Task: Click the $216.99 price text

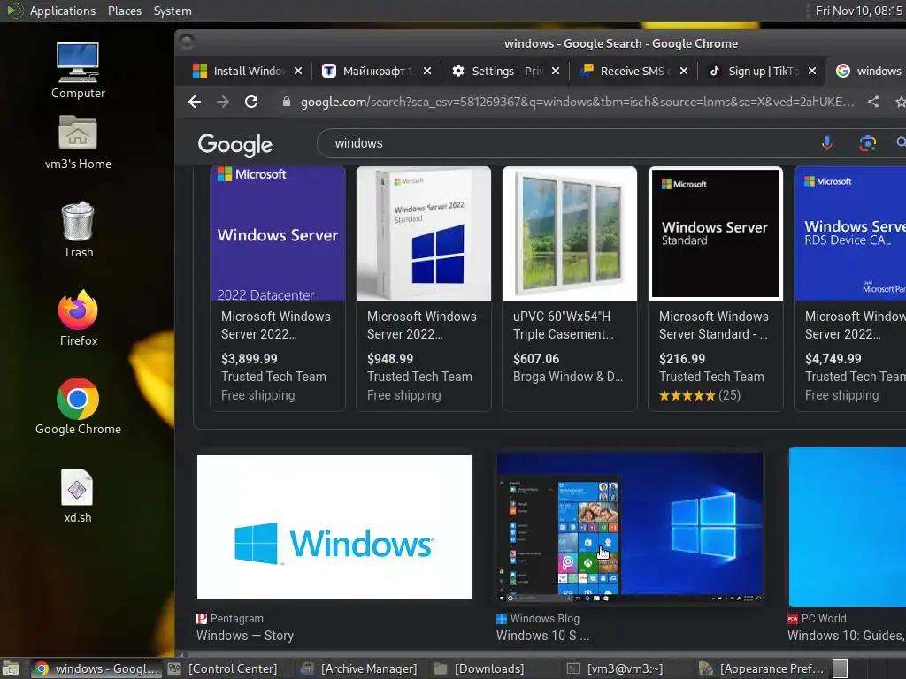Action: point(682,359)
